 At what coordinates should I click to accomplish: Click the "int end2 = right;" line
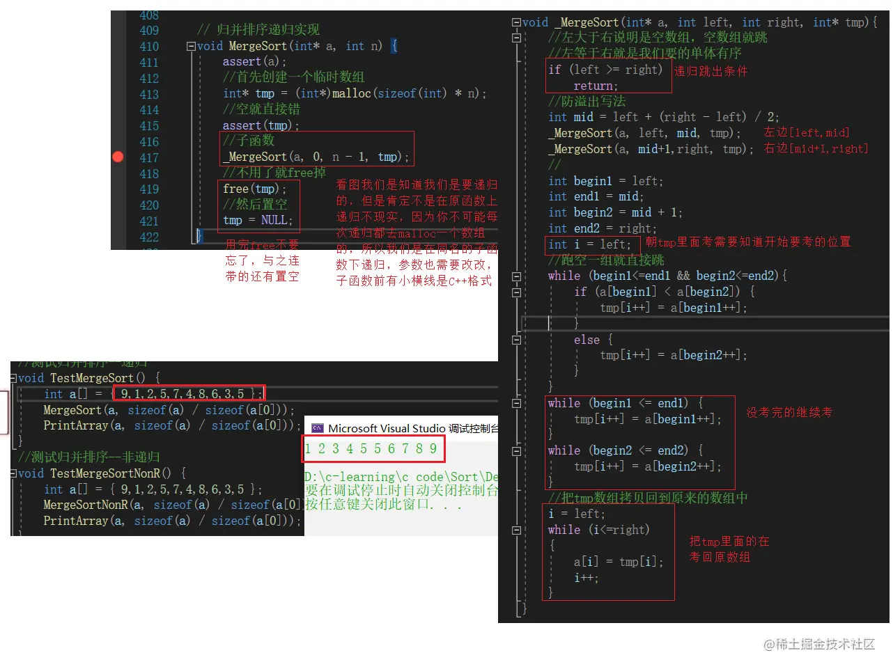point(603,228)
